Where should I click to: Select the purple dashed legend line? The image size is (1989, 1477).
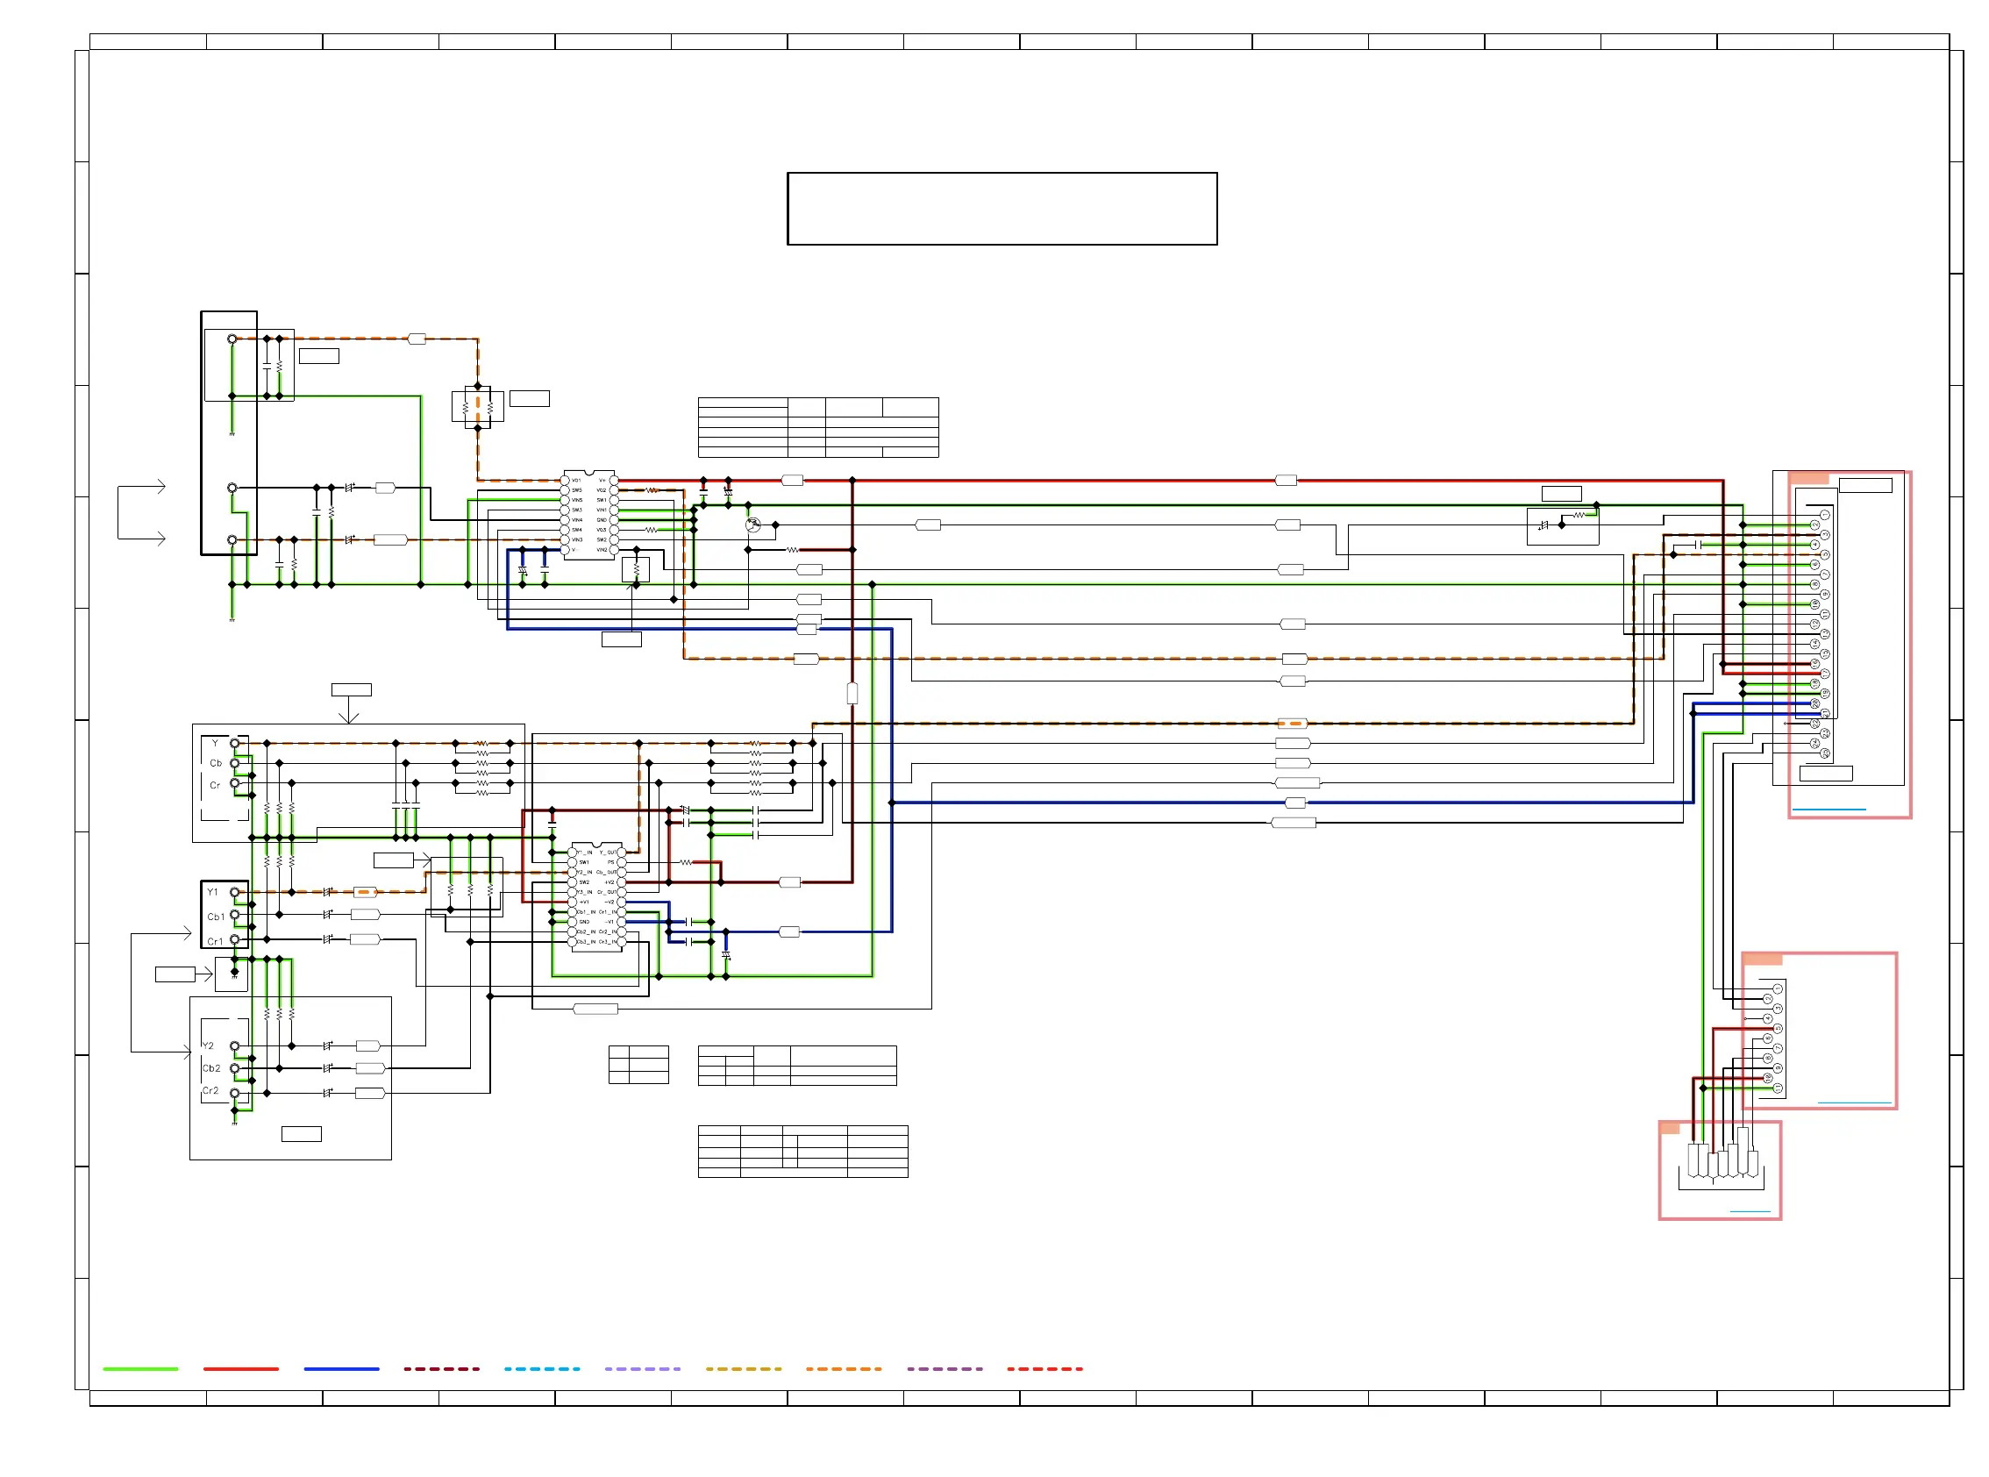(945, 1369)
